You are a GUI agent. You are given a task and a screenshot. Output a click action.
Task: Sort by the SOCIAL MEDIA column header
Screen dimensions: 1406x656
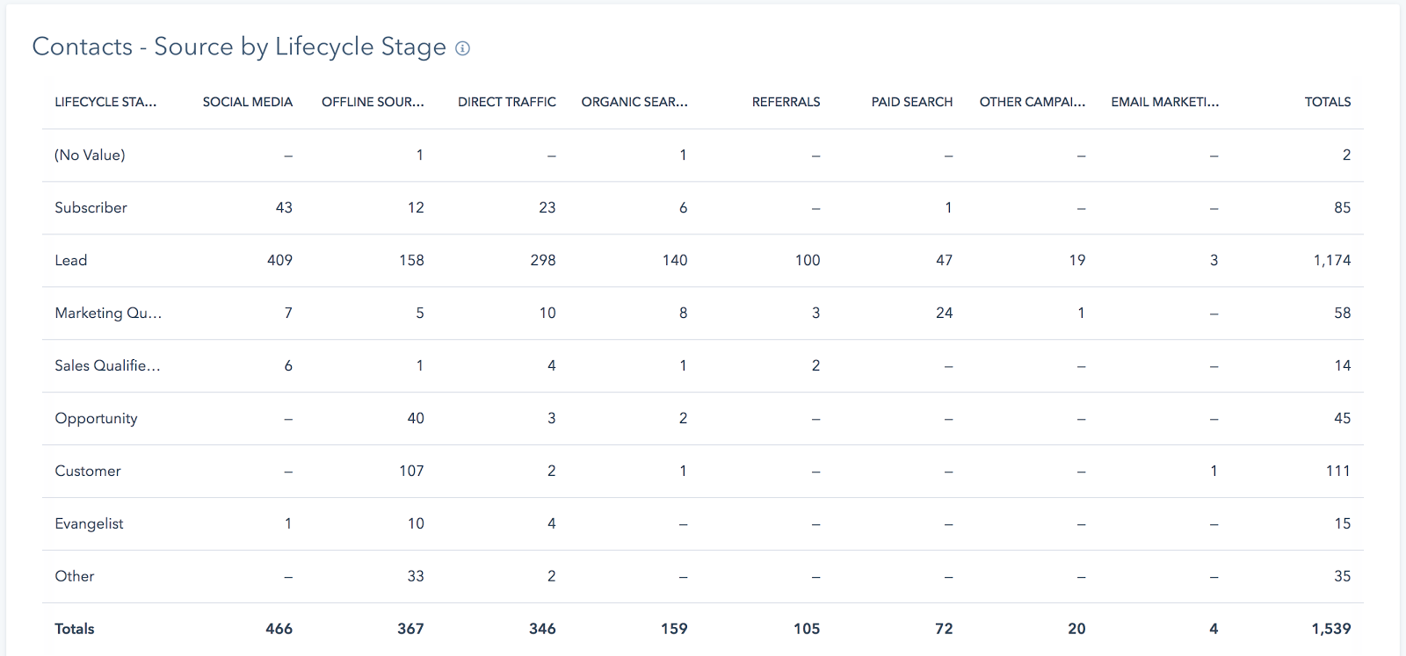248,102
